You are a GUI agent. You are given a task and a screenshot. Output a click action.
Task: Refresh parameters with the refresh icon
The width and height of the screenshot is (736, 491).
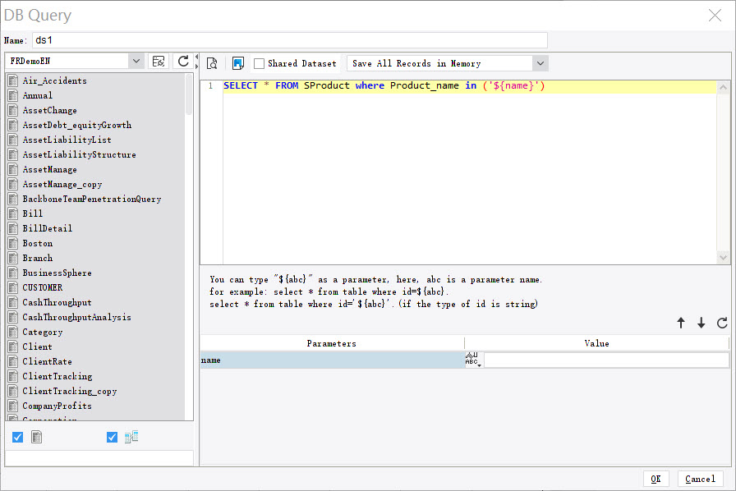[720, 323]
